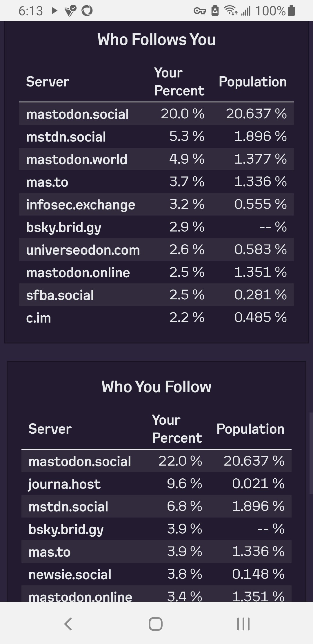Tap the circular sync notification icon
This screenshot has height=644, width=313.
[87, 11]
